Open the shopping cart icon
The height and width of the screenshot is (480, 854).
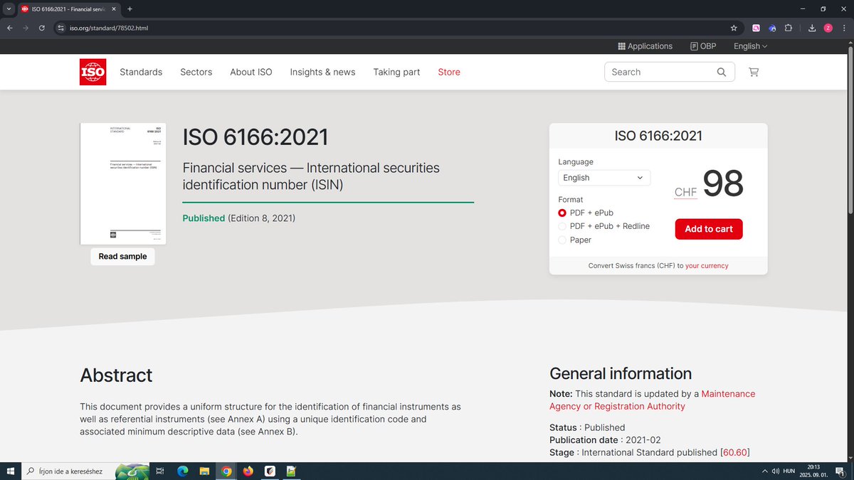coord(754,72)
